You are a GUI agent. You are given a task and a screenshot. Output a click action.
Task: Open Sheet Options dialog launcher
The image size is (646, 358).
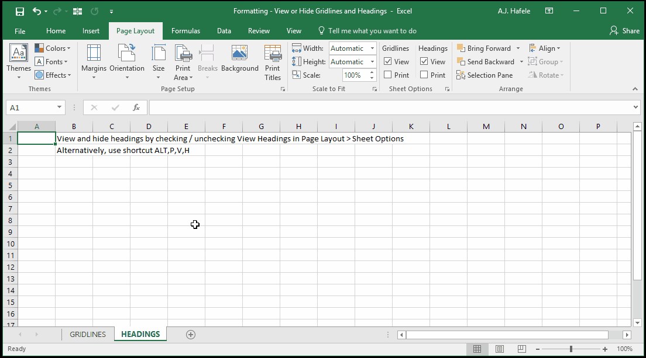coord(447,89)
